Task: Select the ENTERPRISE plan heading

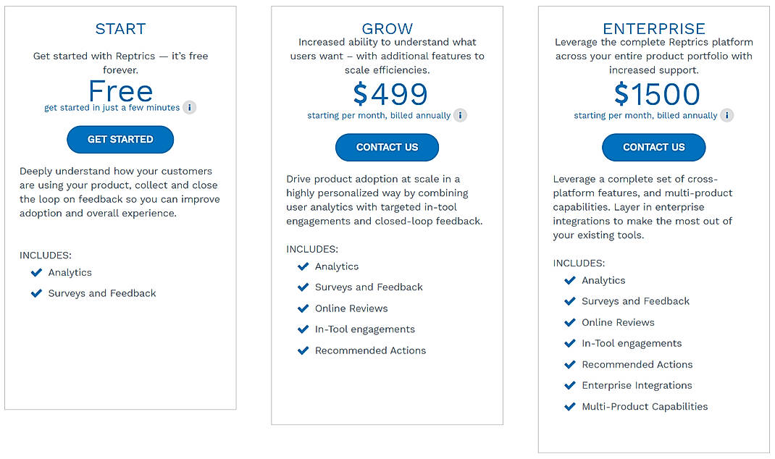Action: (x=653, y=29)
